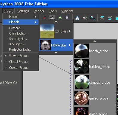Select the zoom magnifier tool

pos(67,18)
